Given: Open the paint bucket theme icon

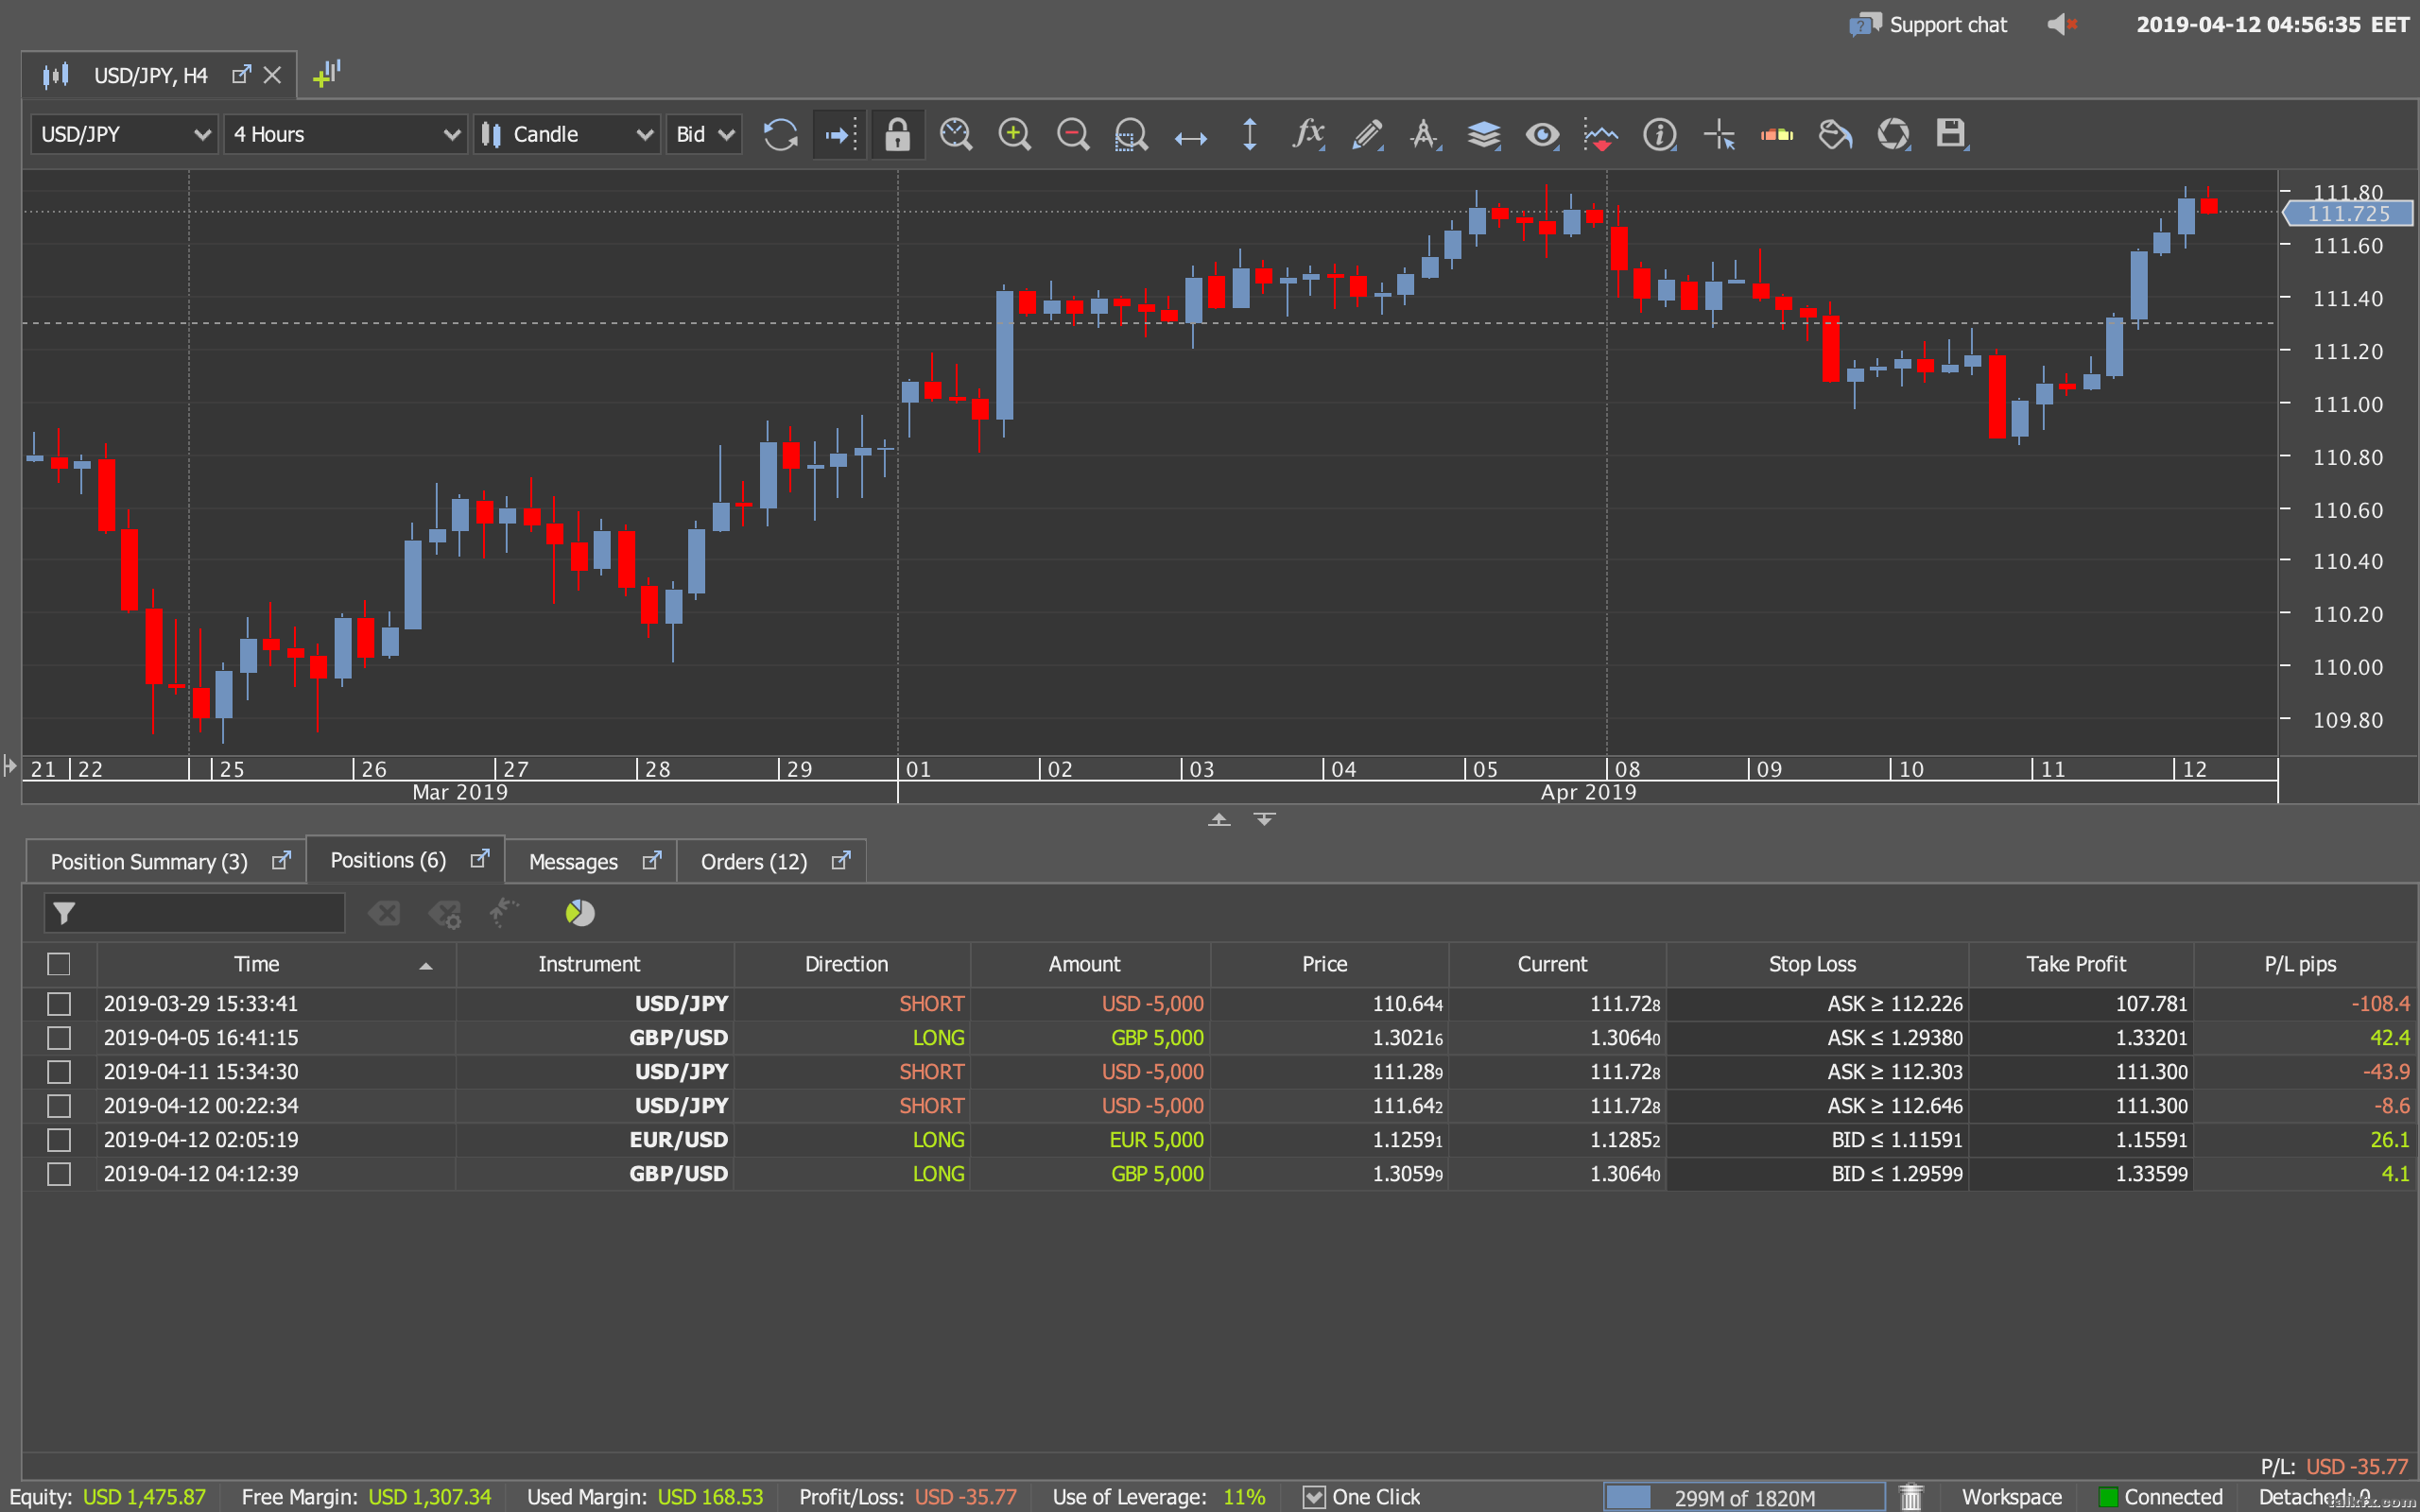Looking at the screenshot, I should click(x=1835, y=134).
